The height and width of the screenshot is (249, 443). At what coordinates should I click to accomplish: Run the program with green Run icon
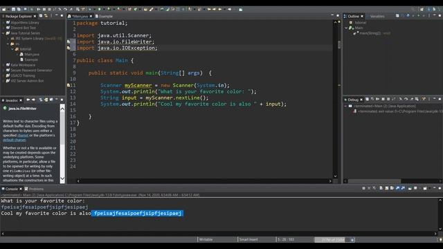pyautogui.click(x=100, y=9)
